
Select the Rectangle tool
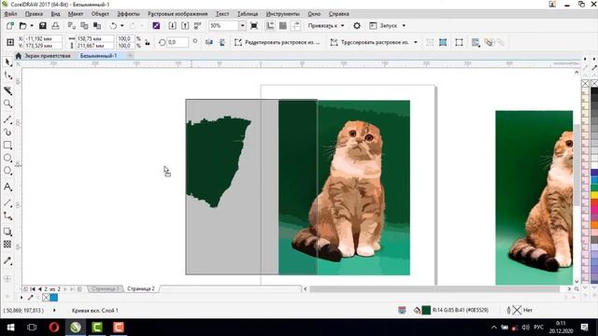pos(7,146)
